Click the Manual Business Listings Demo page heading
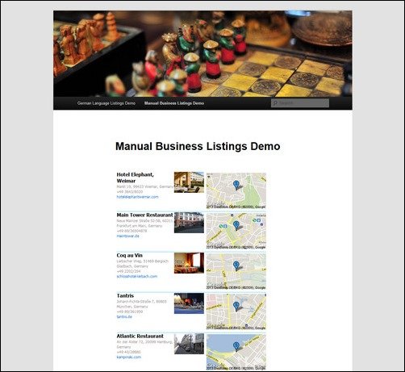 click(198, 146)
